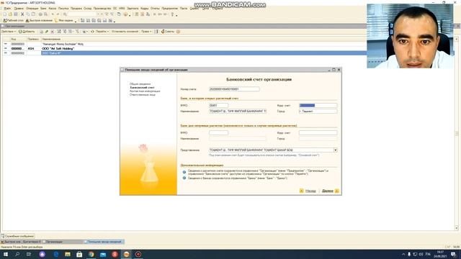Click the Bandicam recorder taskbar icon
The height and width of the screenshot is (259, 461).
[x=138, y=254]
